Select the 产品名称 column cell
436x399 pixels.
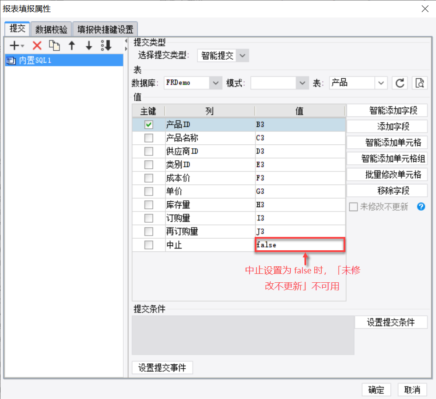click(x=210, y=138)
